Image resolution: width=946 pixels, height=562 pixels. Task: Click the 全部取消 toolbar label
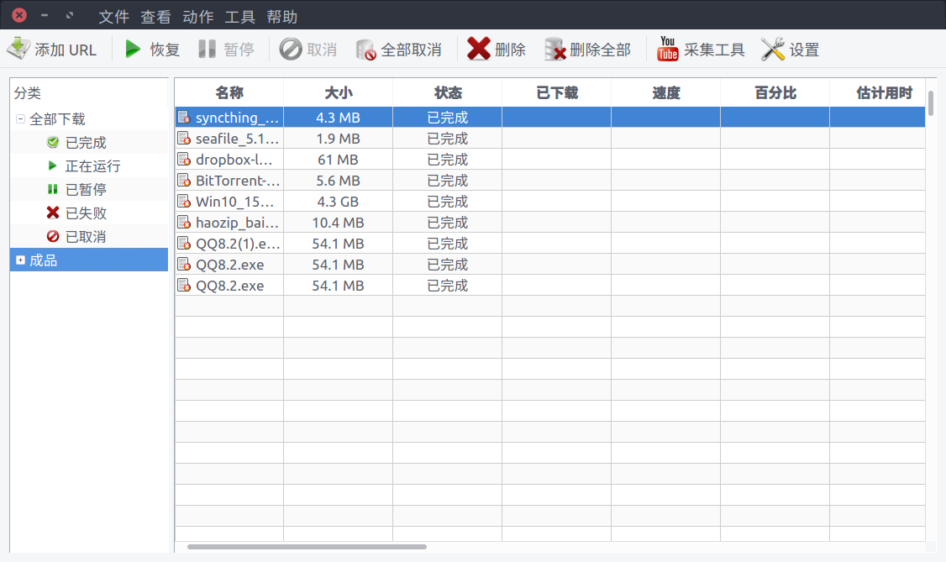(411, 50)
